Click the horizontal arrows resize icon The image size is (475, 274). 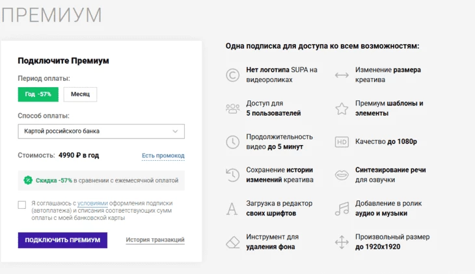(342, 75)
